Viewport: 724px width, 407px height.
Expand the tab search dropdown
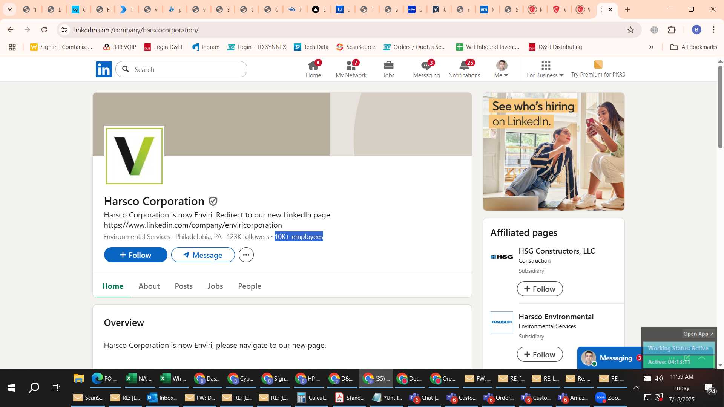click(x=10, y=9)
